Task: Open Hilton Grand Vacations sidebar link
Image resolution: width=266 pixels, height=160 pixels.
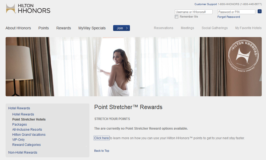Action: [29, 135]
